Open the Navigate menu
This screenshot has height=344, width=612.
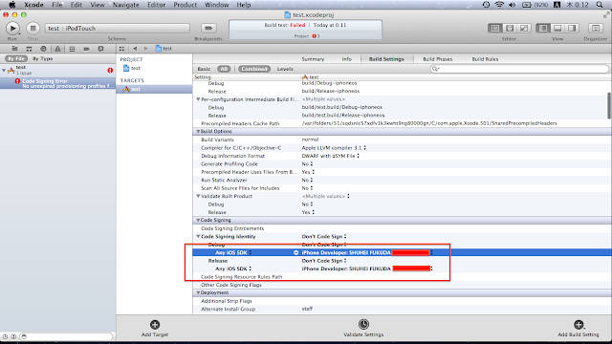[x=125, y=5]
